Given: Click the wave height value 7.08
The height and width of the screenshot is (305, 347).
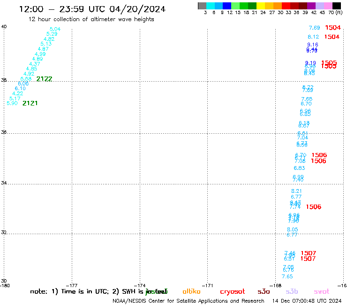Looking at the screenshot, I should (x=300, y=161).
